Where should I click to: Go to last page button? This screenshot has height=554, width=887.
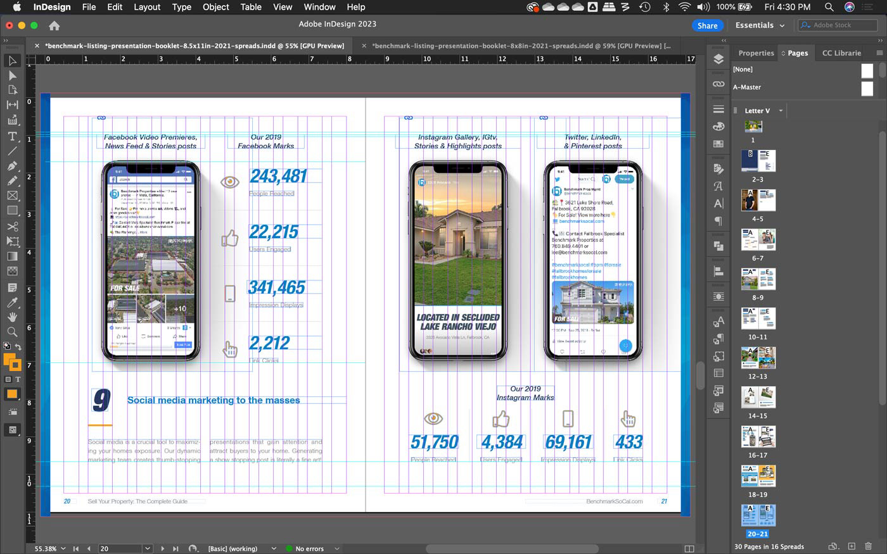pyautogui.click(x=175, y=548)
